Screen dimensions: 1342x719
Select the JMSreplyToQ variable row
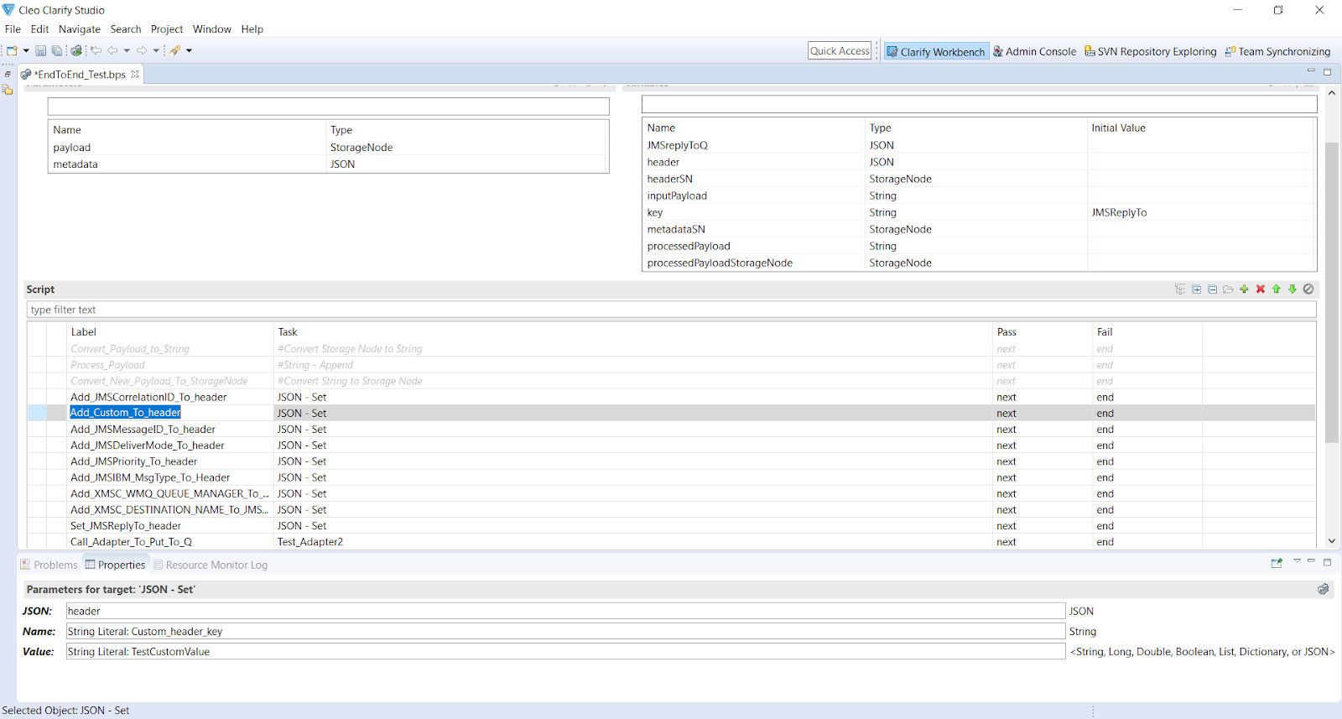(x=979, y=145)
